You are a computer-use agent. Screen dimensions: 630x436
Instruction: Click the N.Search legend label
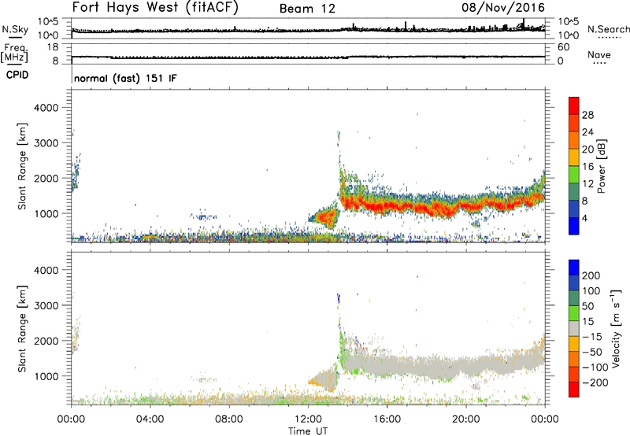[x=609, y=29]
